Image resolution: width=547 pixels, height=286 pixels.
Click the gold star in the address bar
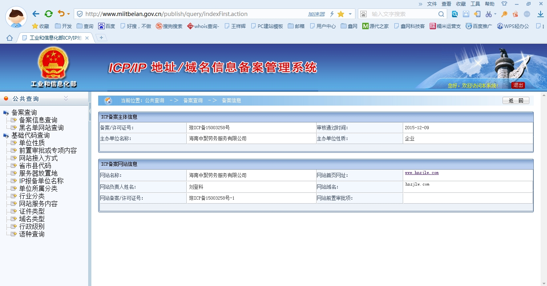point(341,14)
